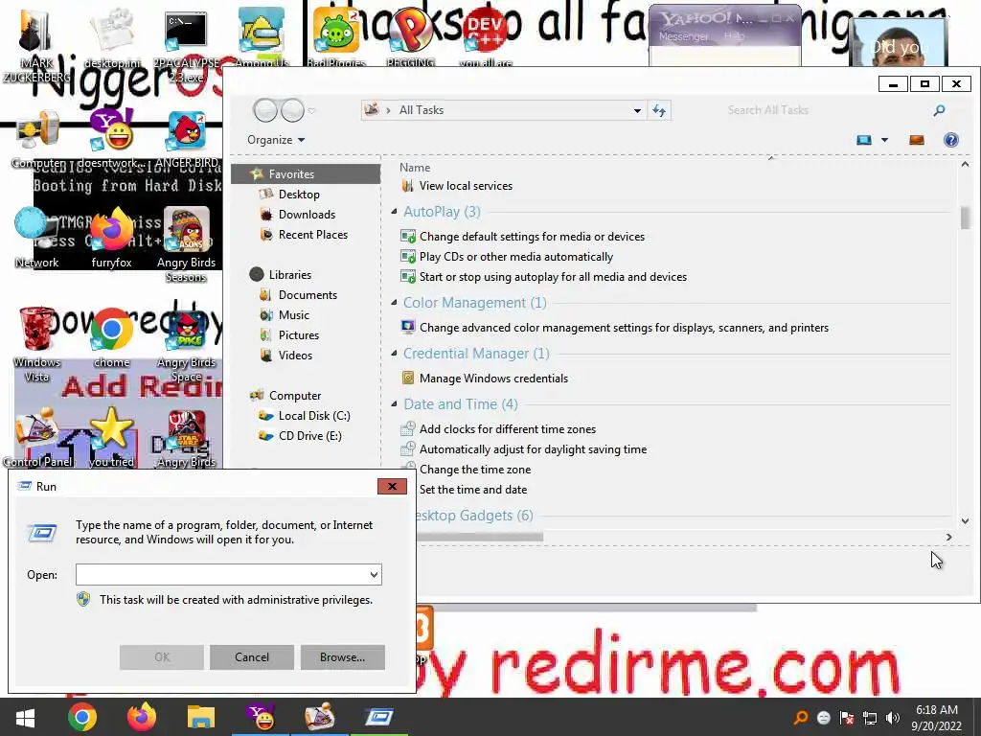Open Angry Birds Seasons desktop icon
Screen dimensions: 981x736
pos(186,244)
